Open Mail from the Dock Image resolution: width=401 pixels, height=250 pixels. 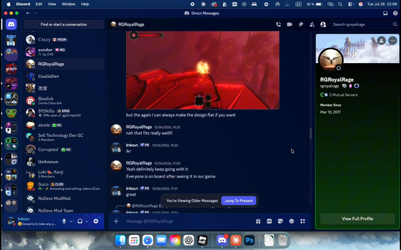[x=162, y=240]
